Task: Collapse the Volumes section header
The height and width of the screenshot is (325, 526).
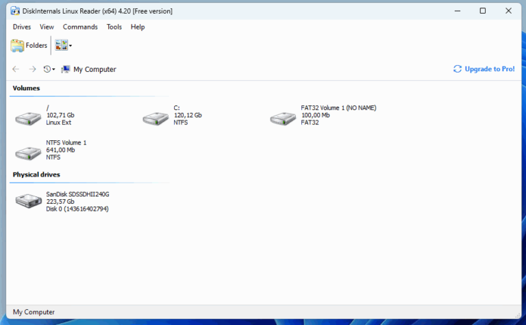Action: click(26, 88)
